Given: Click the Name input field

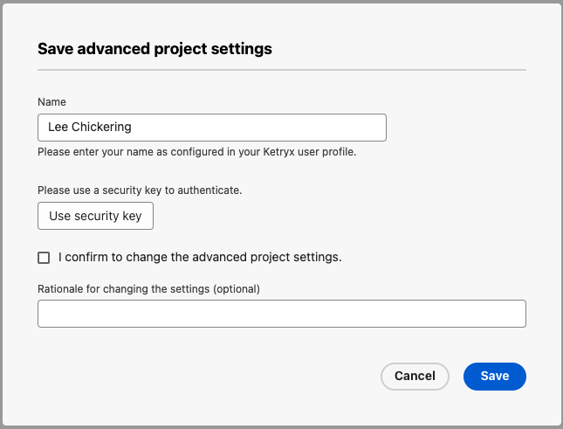Looking at the screenshot, I should click(x=212, y=128).
